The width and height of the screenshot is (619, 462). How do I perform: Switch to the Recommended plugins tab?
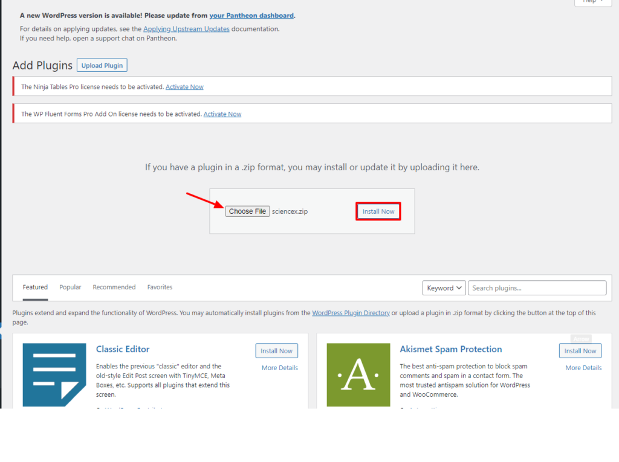pos(114,287)
